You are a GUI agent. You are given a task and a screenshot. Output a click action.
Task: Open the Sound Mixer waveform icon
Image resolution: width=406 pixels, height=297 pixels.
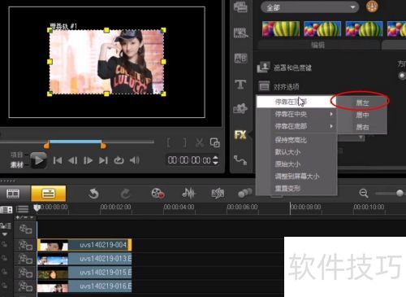coord(188,194)
